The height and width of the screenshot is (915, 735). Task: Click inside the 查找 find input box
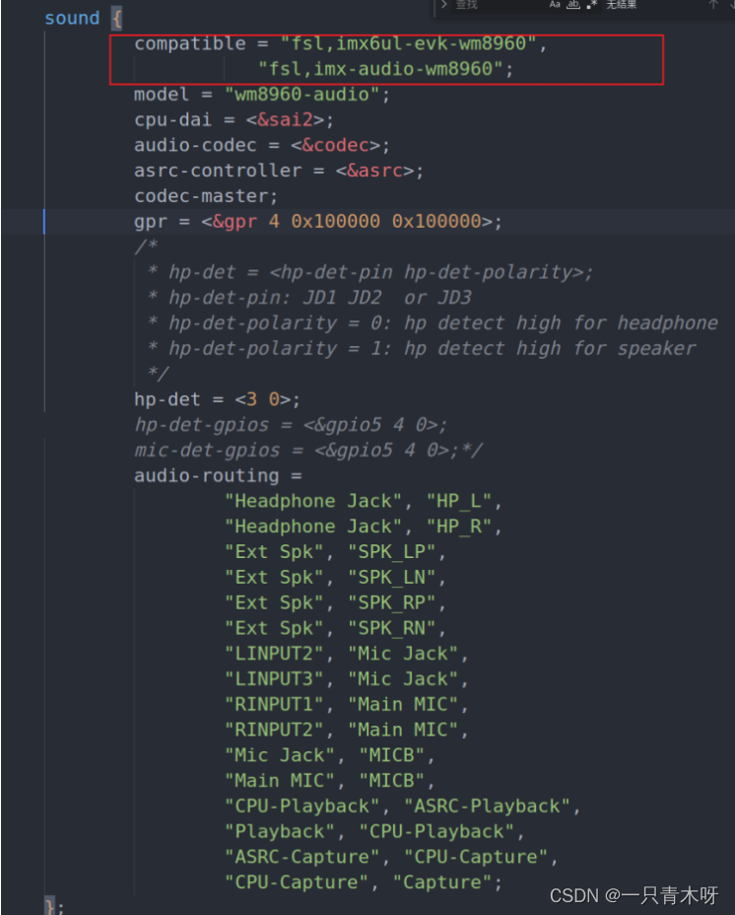click(493, 5)
